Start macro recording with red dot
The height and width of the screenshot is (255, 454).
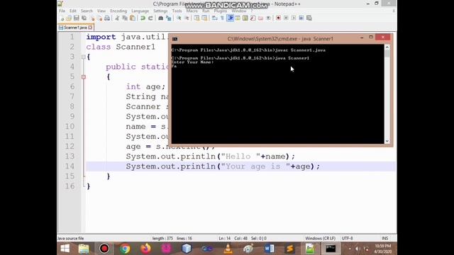[278, 18]
